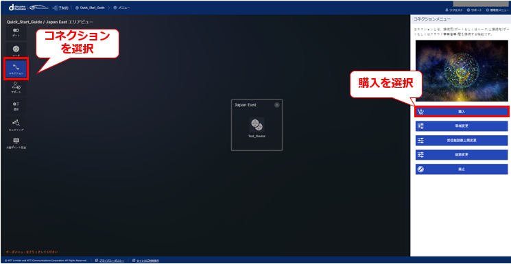Click the connection menu banner image
Viewport: 511px width, 264px height.
[462, 71]
